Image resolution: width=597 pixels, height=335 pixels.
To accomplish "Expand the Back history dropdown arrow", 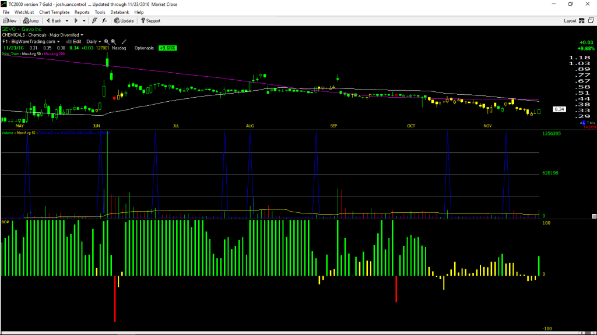I will point(67,21).
